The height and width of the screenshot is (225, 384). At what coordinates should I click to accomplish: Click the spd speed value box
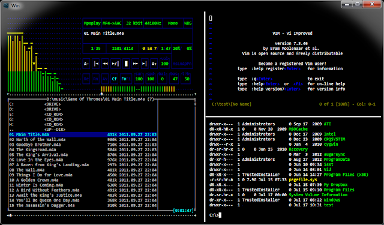[151, 78]
